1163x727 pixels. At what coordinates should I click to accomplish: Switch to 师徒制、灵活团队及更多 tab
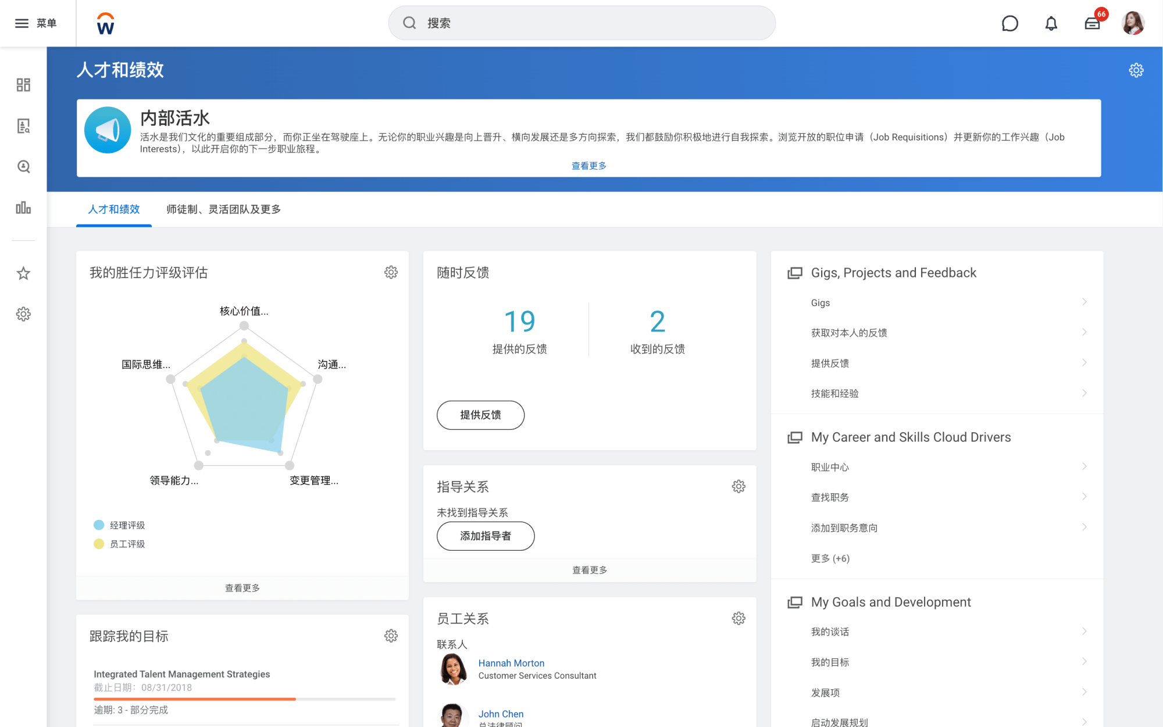(x=223, y=209)
